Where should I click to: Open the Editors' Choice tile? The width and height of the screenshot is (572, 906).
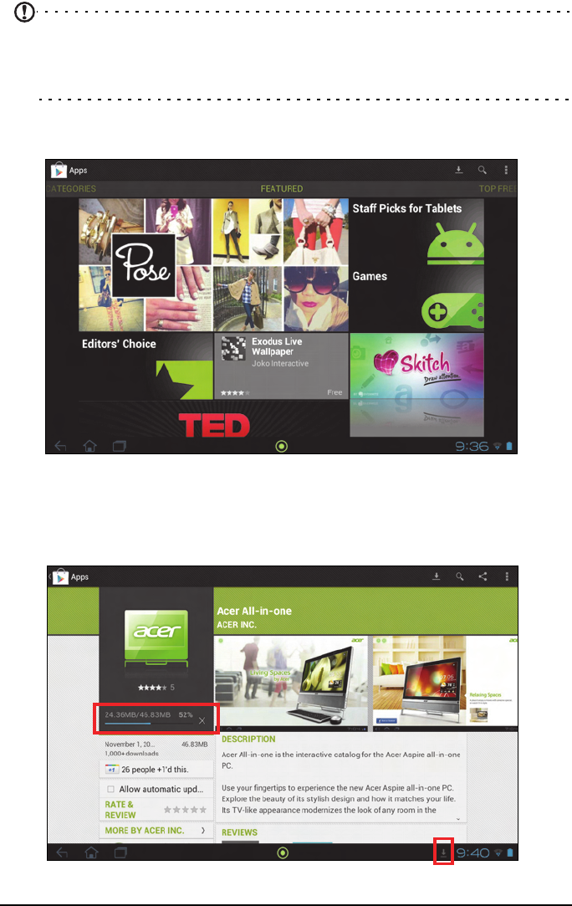pyautogui.click(x=146, y=366)
